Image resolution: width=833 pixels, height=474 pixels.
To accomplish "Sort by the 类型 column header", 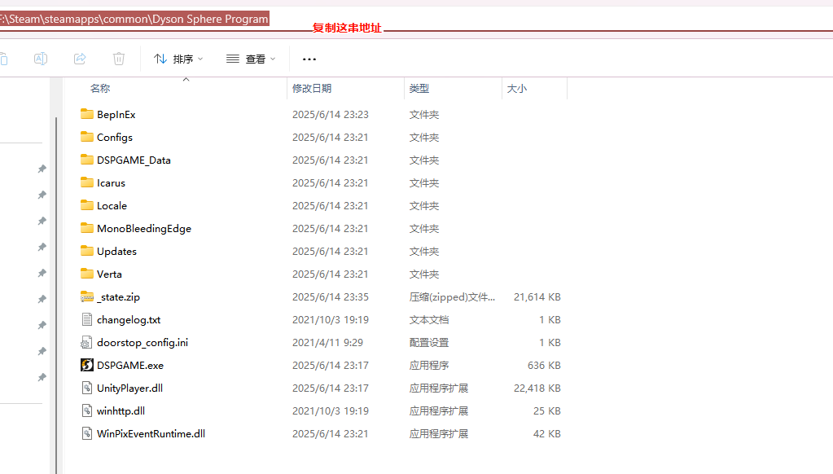I will tap(419, 88).
